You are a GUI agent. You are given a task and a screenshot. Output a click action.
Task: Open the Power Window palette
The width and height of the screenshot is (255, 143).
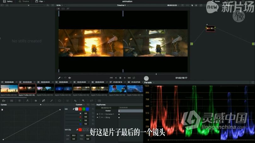[59, 101]
